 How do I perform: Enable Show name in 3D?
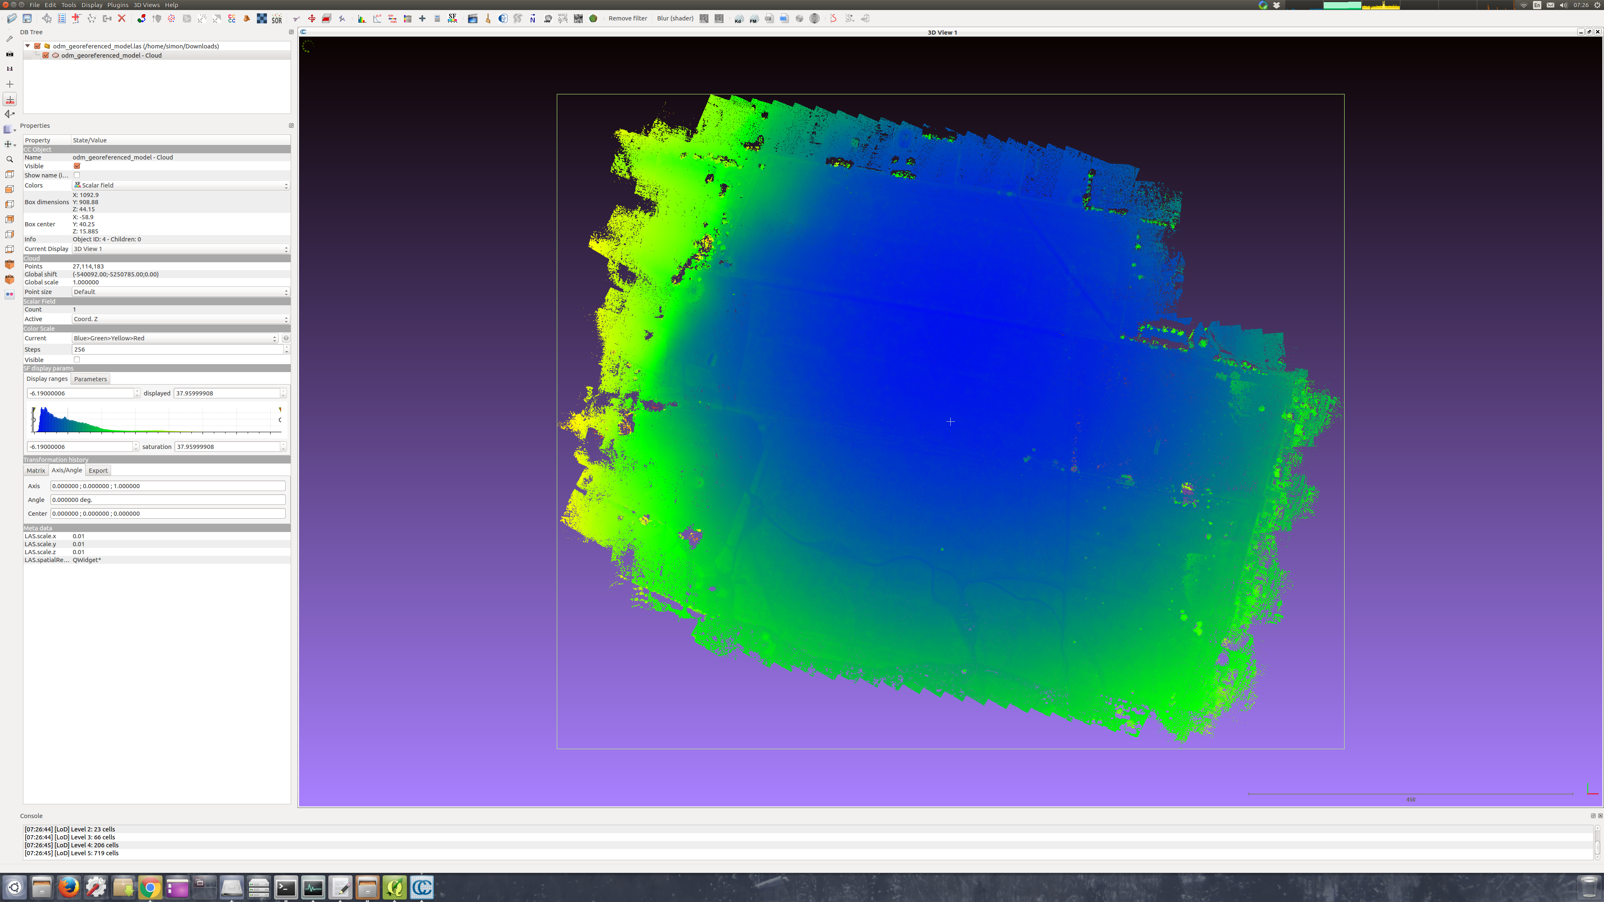(77, 175)
